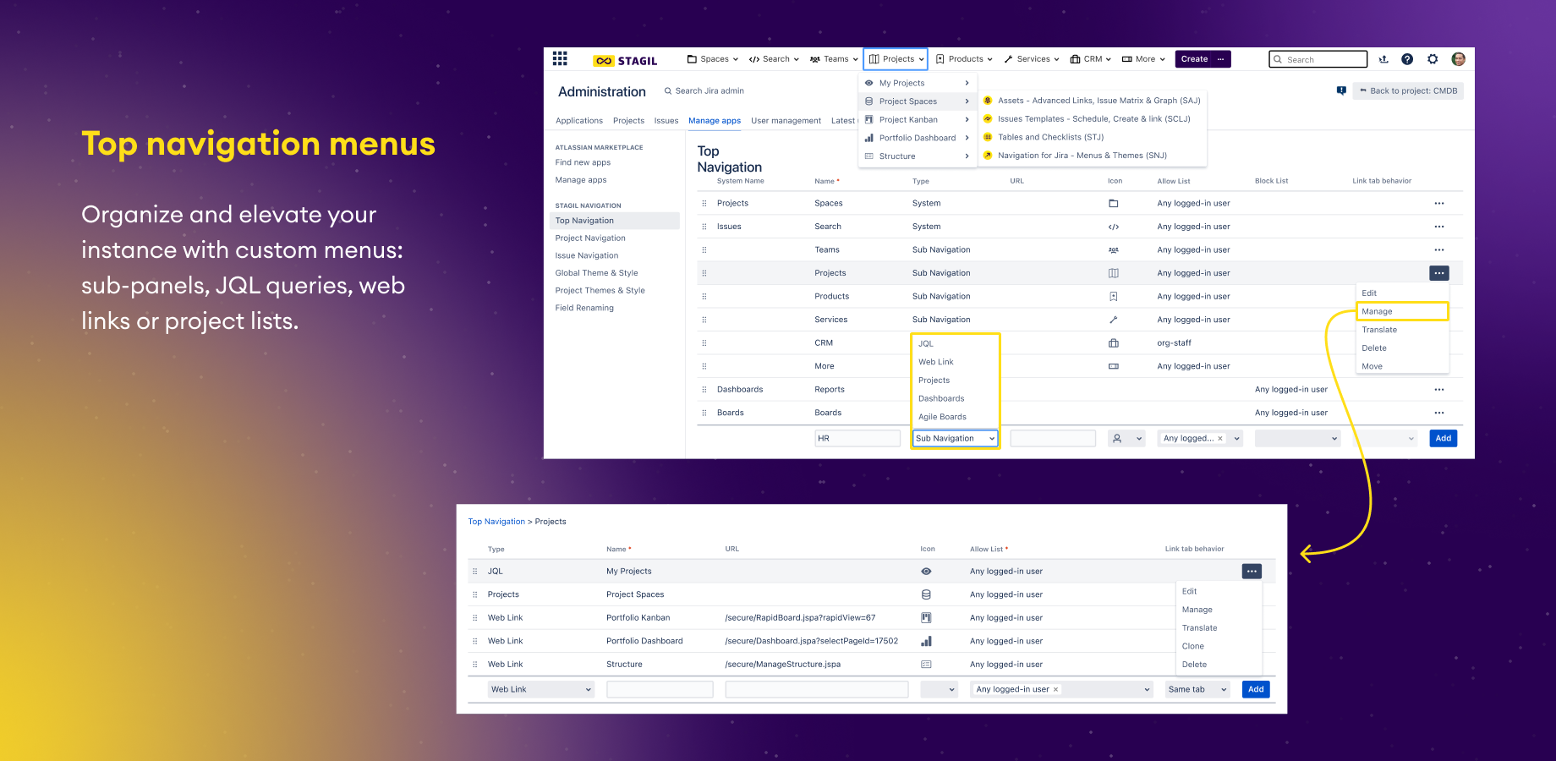The image size is (1556, 761).
Task: Click the Name field containing HR
Action: 857,439
